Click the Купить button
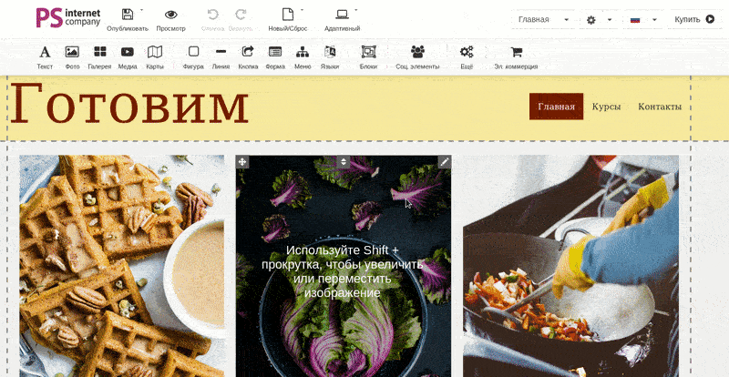 pos(694,19)
